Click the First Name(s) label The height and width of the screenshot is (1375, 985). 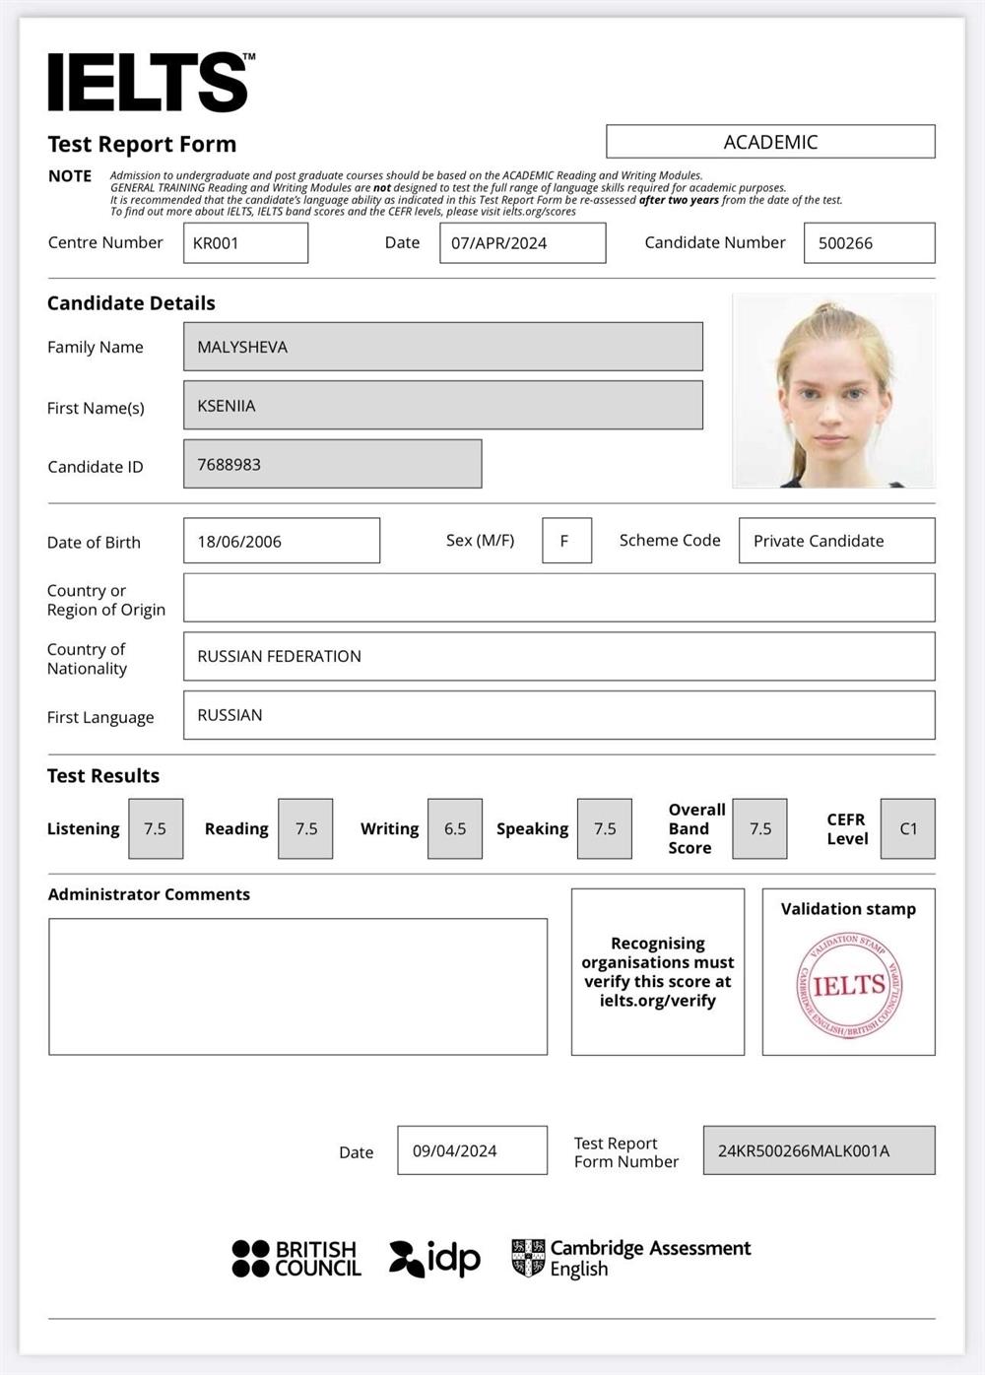tap(96, 408)
